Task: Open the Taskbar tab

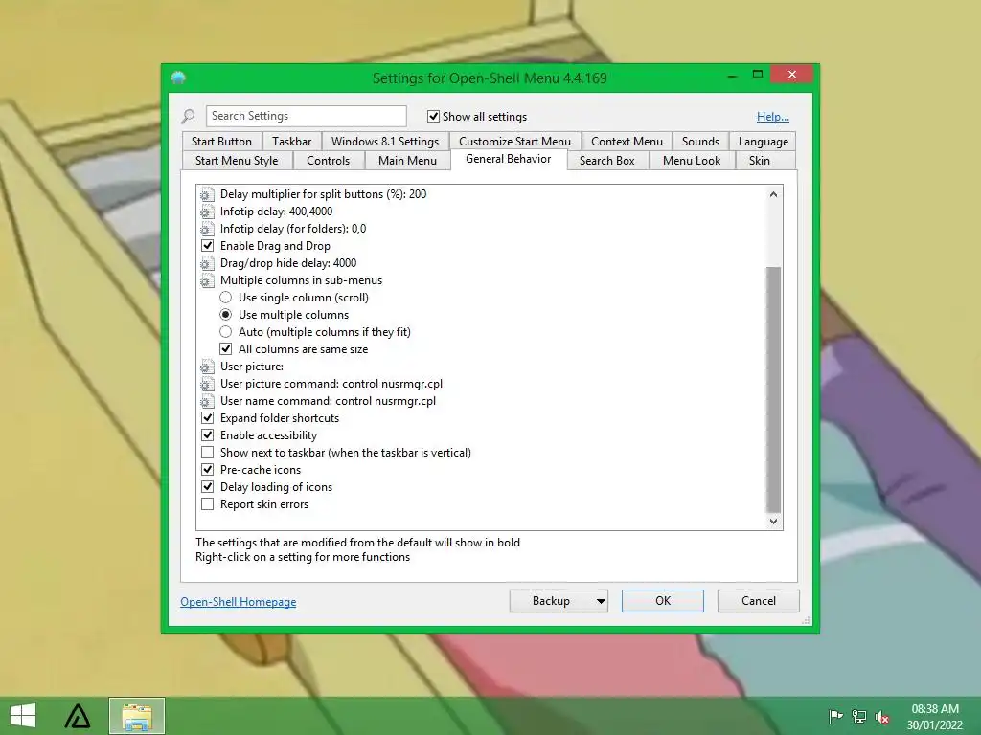Action: (x=291, y=142)
